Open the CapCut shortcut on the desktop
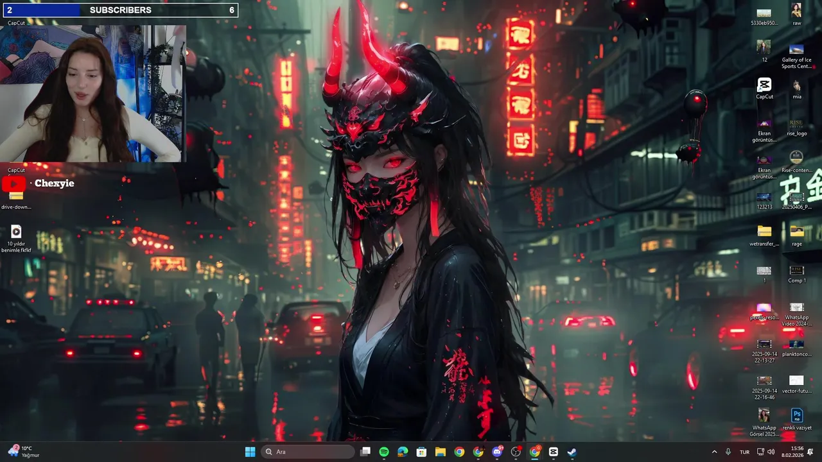 pyautogui.click(x=764, y=89)
